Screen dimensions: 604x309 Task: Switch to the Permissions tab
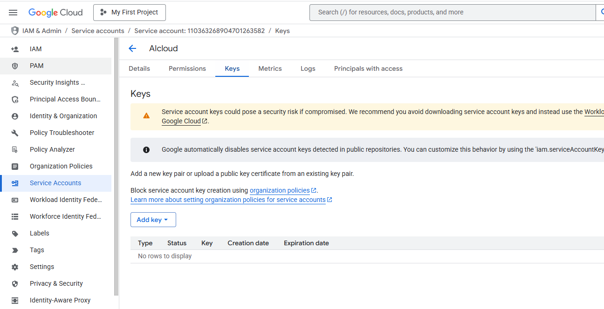(187, 68)
